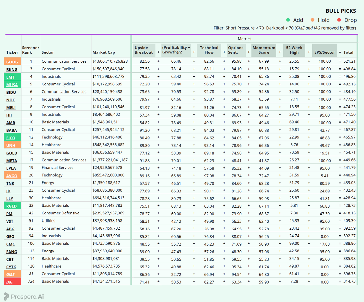
Task: Open the CMC ticker link
Action: click(10, 244)
